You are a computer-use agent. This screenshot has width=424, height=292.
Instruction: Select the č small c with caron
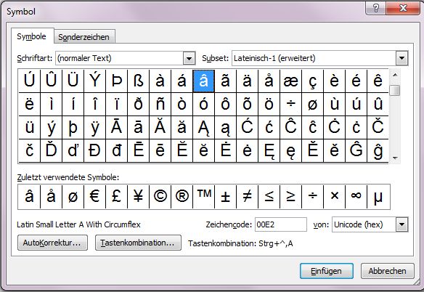point(29,151)
